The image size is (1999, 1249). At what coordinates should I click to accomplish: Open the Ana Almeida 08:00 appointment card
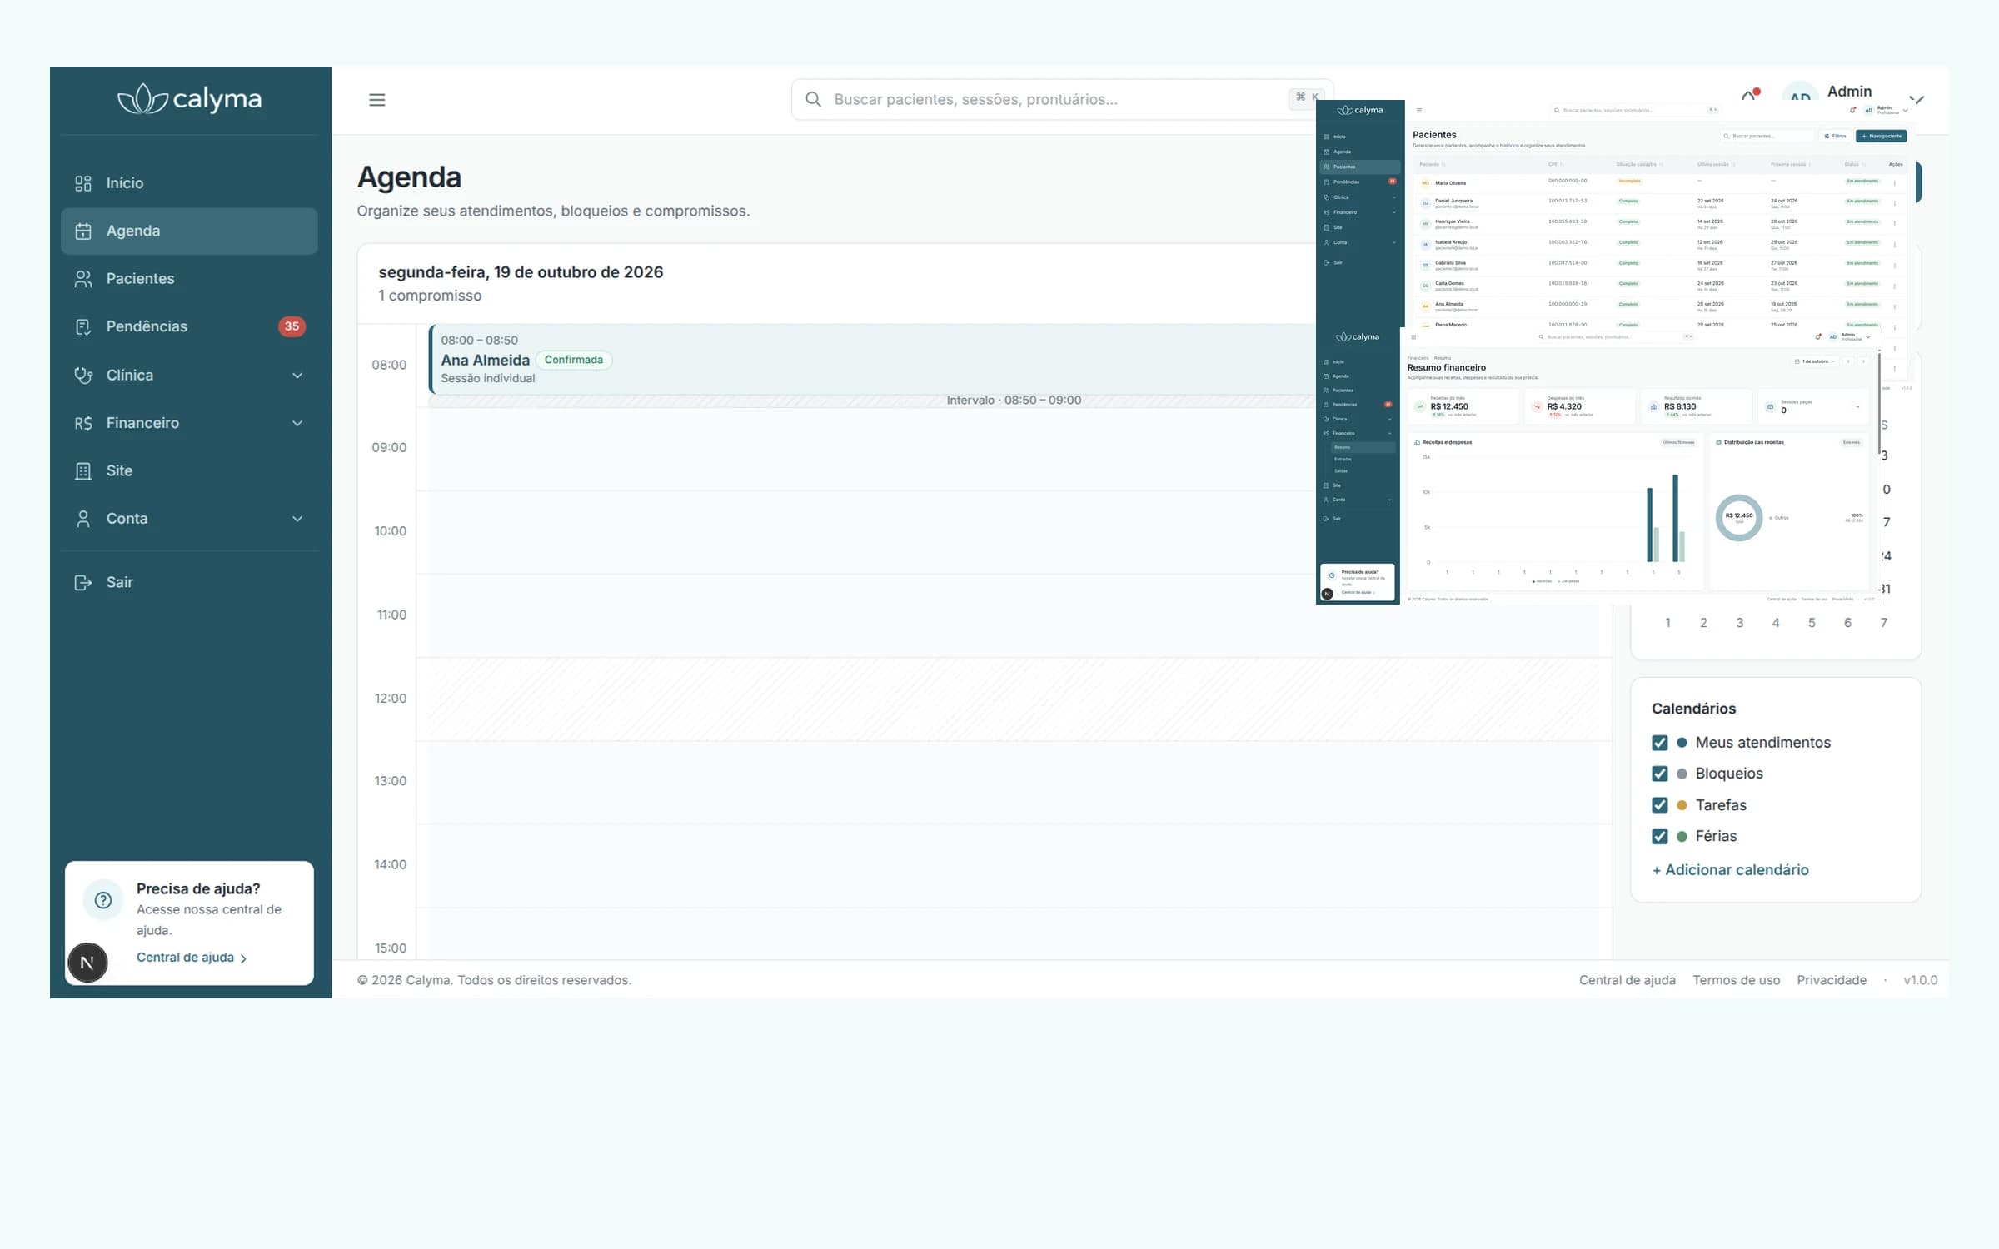coord(871,360)
